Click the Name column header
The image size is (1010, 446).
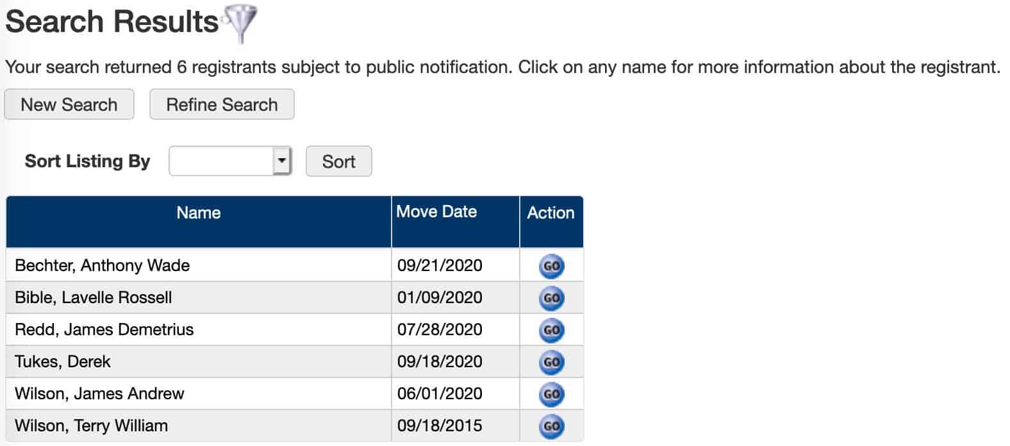(199, 213)
